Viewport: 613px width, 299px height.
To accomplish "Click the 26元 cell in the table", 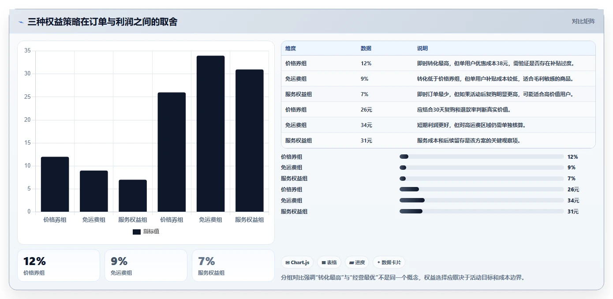I will (366, 110).
